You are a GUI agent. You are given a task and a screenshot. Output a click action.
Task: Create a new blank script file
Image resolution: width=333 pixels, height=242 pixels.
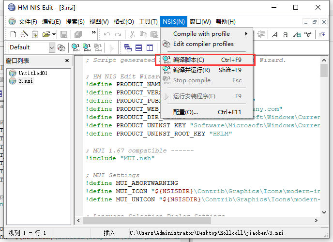[x=13, y=34]
